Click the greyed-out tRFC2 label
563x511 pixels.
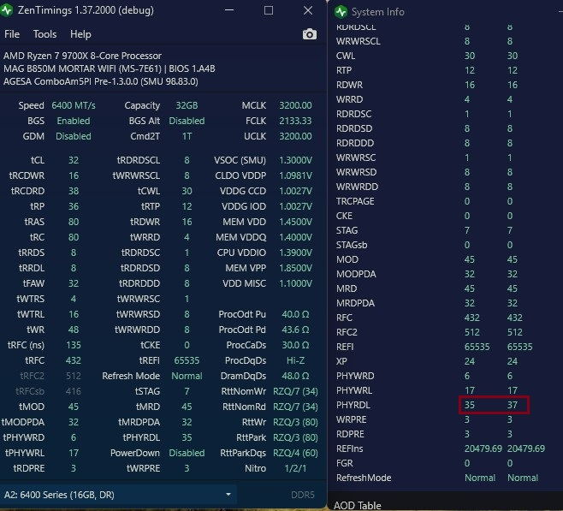(x=33, y=376)
